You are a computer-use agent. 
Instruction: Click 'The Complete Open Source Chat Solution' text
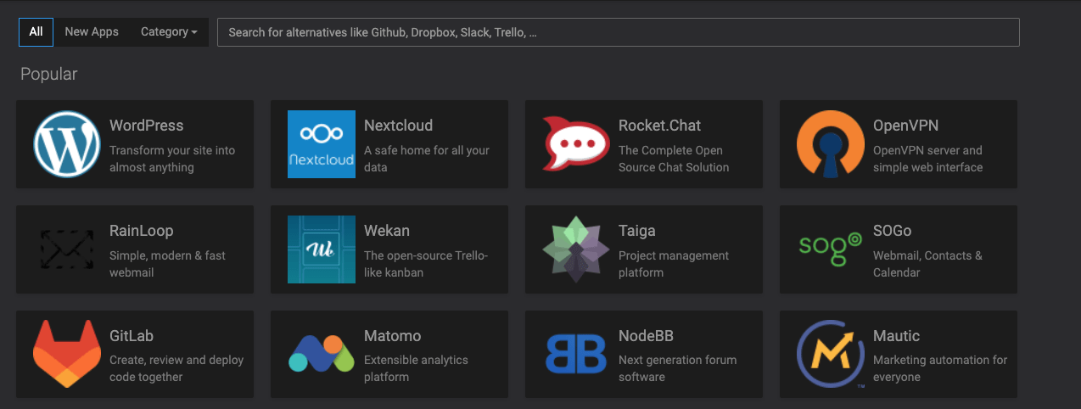pyautogui.click(x=674, y=159)
